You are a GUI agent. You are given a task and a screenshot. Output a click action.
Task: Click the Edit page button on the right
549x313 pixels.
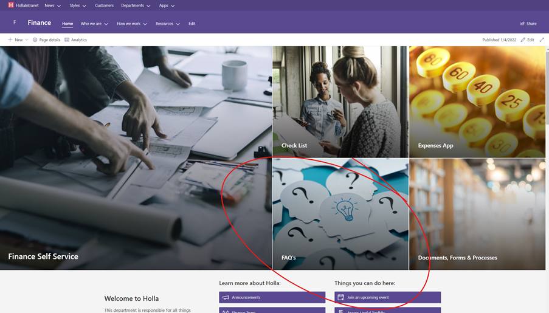pos(527,40)
